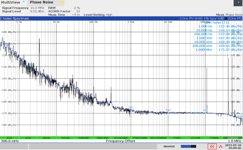The height and width of the screenshot is (150, 243).
Task: Click the blue trace 1 indicator dot
Action: (x=178, y=18)
